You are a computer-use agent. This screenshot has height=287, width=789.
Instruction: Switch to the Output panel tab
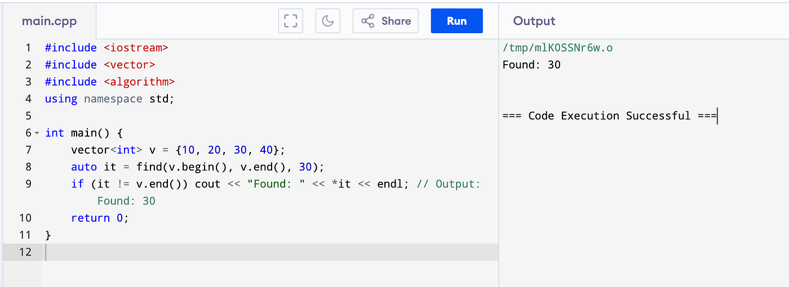click(534, 21)
